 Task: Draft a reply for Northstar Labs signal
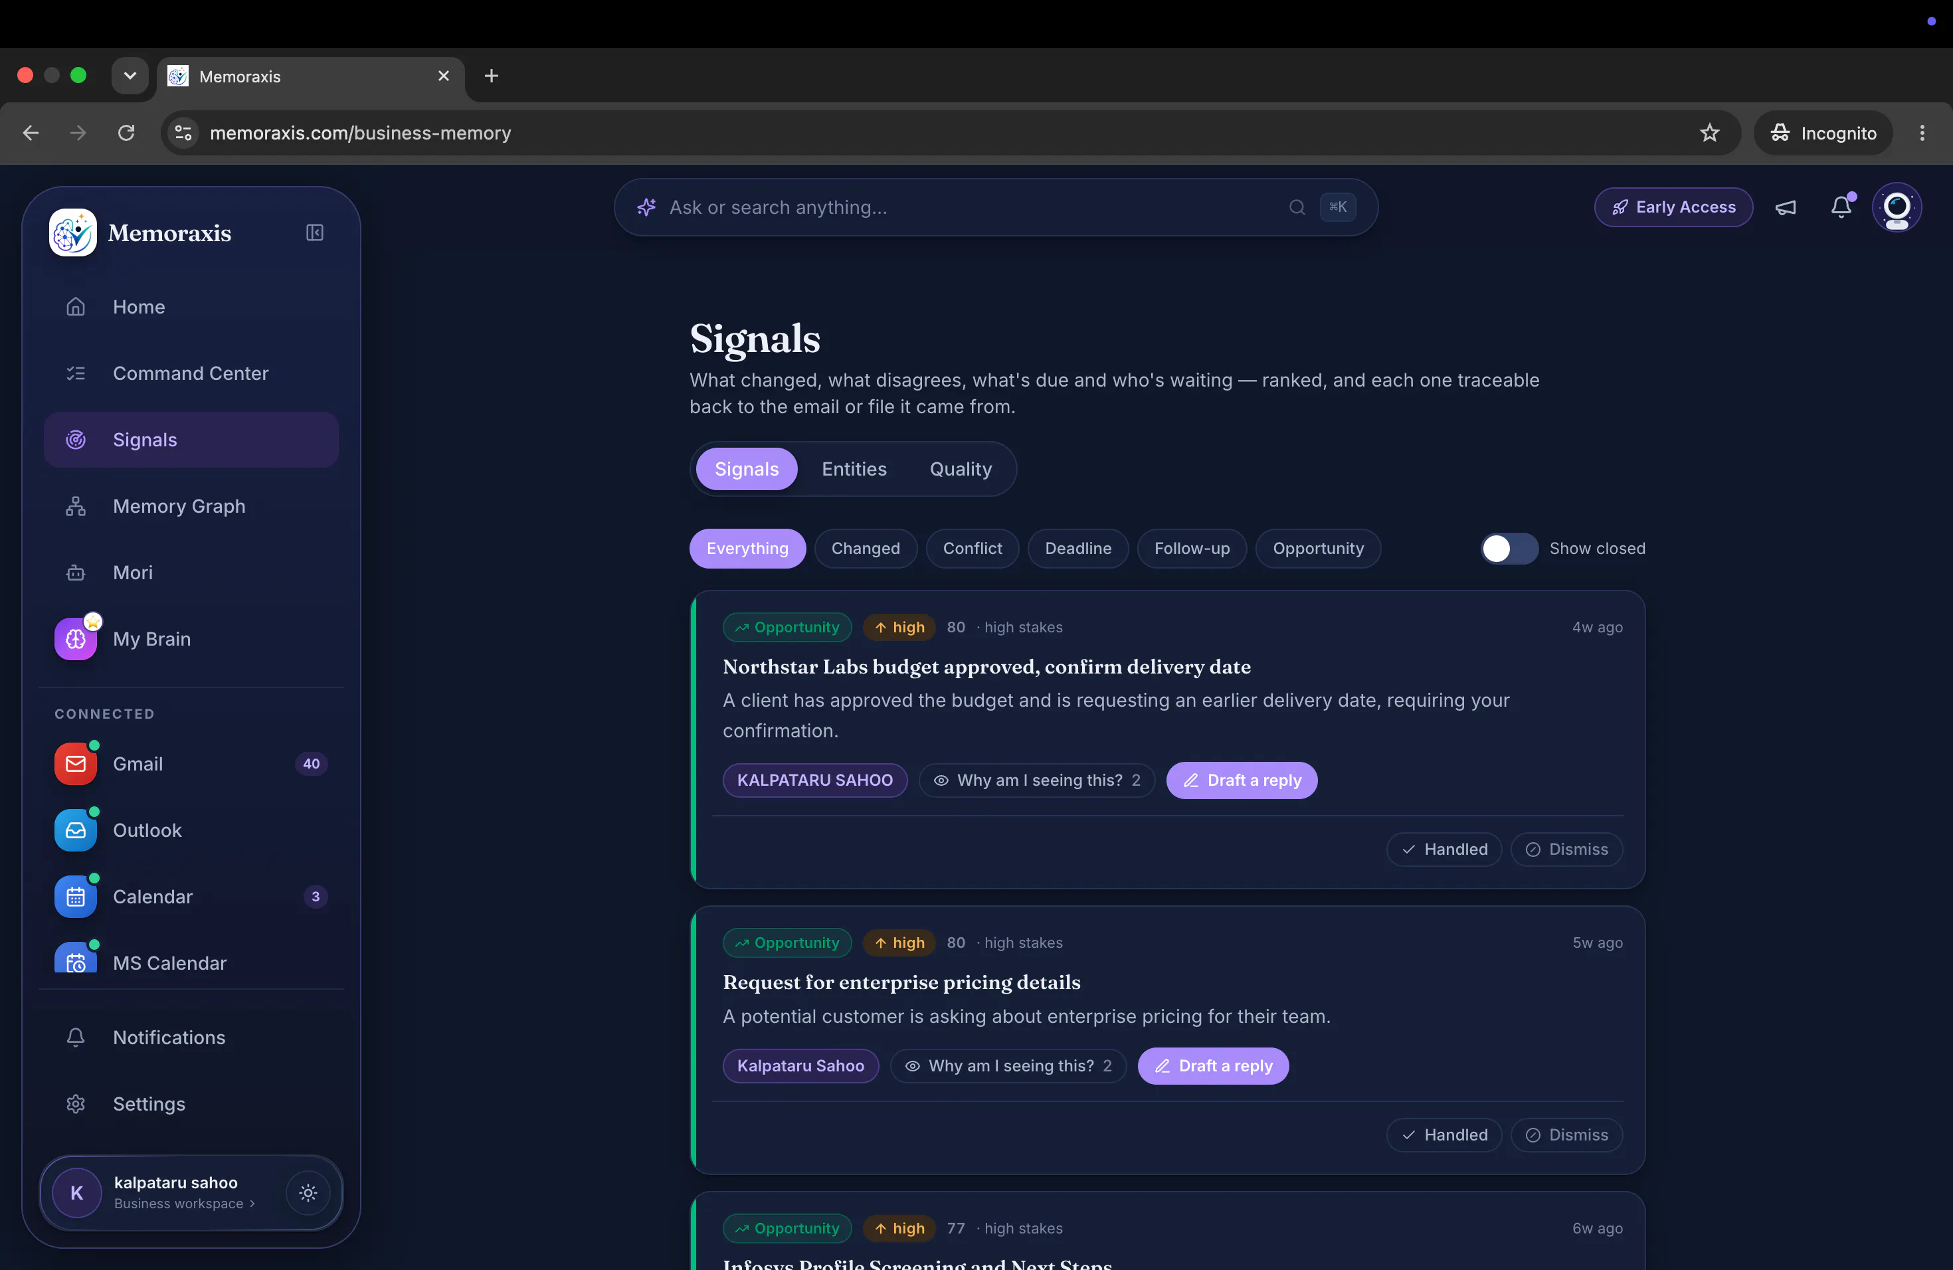click(1242, 780)
